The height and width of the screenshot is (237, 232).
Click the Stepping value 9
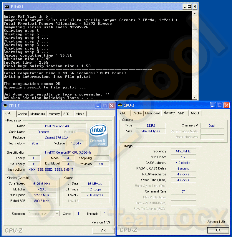point(102,158)
